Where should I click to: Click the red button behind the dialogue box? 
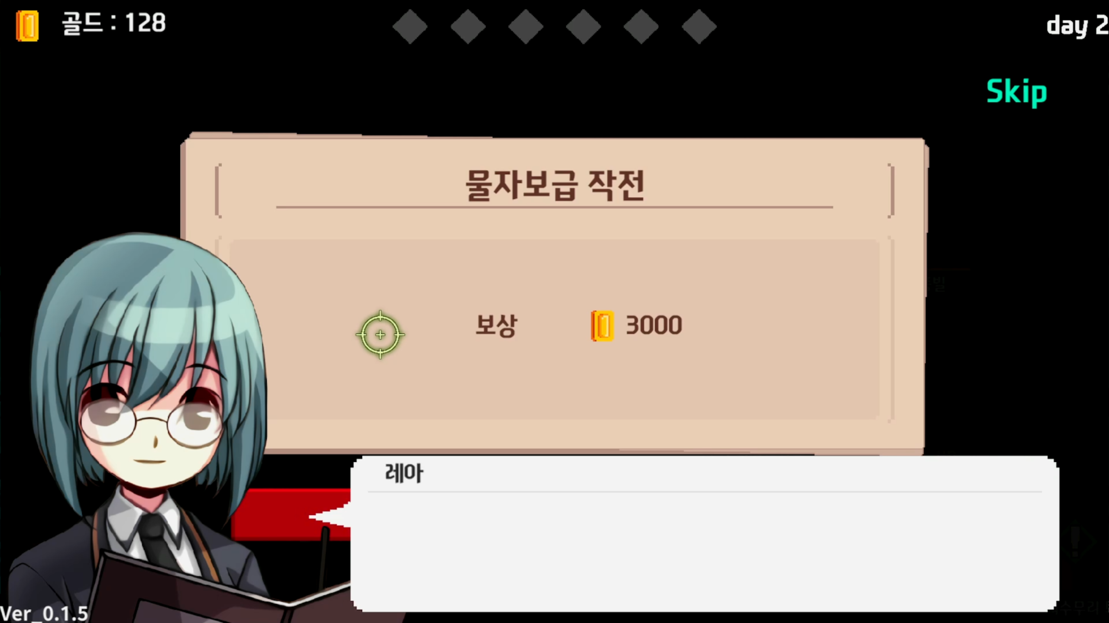point(291,514)
